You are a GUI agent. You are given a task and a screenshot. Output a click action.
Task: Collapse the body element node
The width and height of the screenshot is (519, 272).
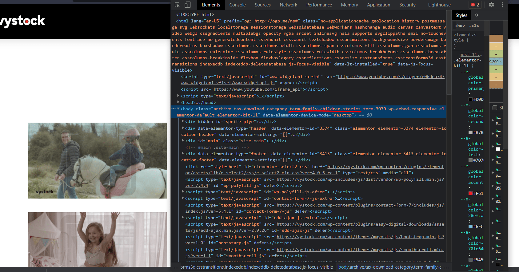[178, 109]
